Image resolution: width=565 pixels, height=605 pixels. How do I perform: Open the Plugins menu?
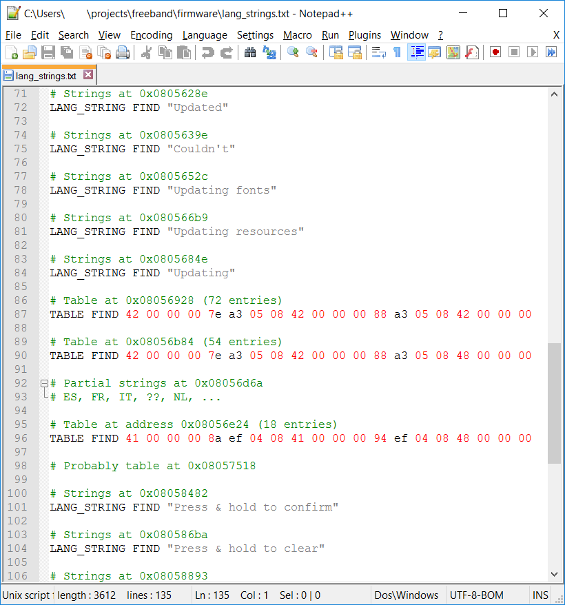(364, 35)
